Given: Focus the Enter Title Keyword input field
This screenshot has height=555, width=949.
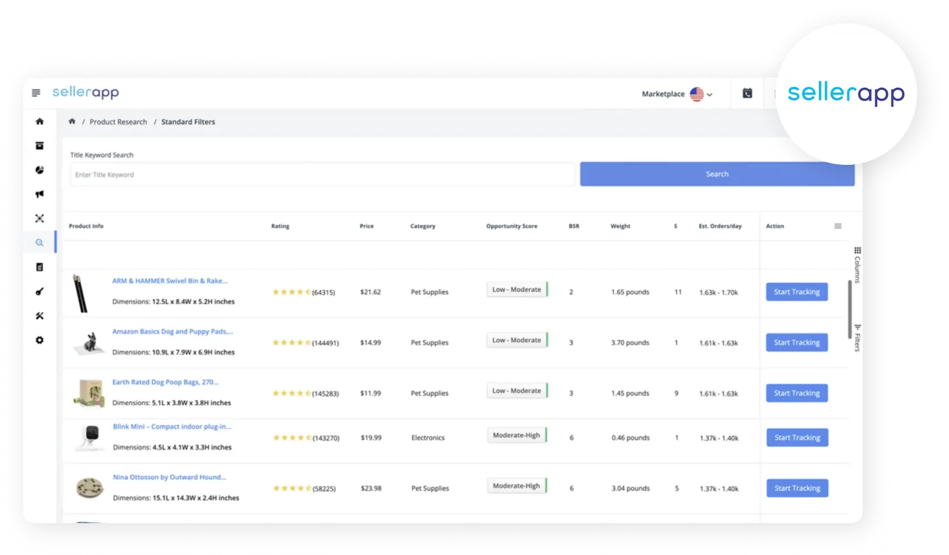Looking at the screenshot, I should (x=322, y=175).
